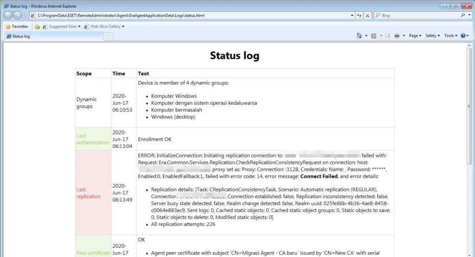This screenshot has width=475, height=257.
Task: Select the Status log tab
Action: click(x=54, y=36)
